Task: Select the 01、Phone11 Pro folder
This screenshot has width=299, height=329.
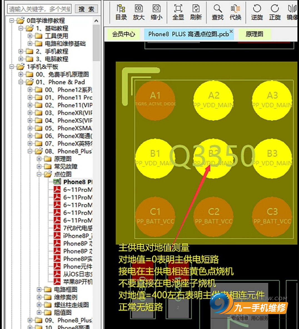Action: pos(64,97)
